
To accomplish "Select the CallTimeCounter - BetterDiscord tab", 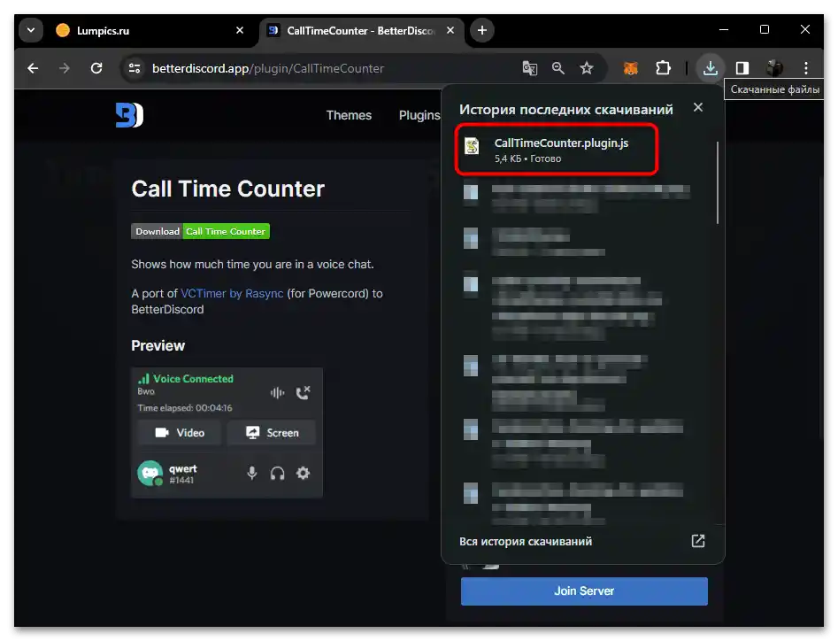I will pyautogui.click(x=361, y=30).
